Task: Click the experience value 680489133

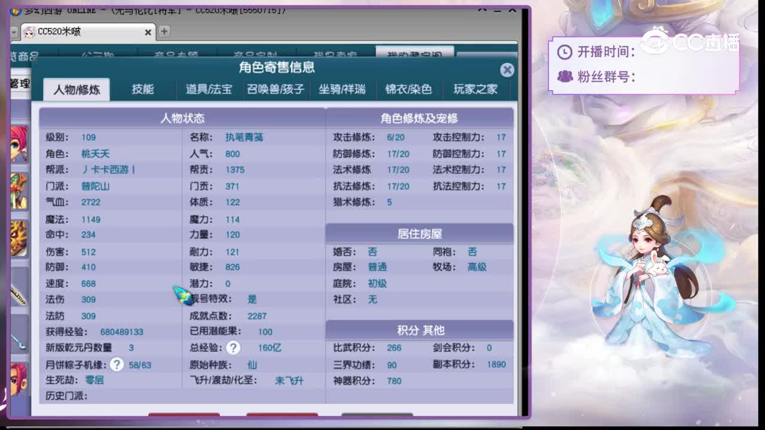Action: point(122,332)
